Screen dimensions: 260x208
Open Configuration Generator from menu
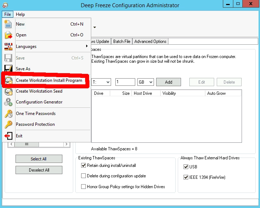point(47,102)
